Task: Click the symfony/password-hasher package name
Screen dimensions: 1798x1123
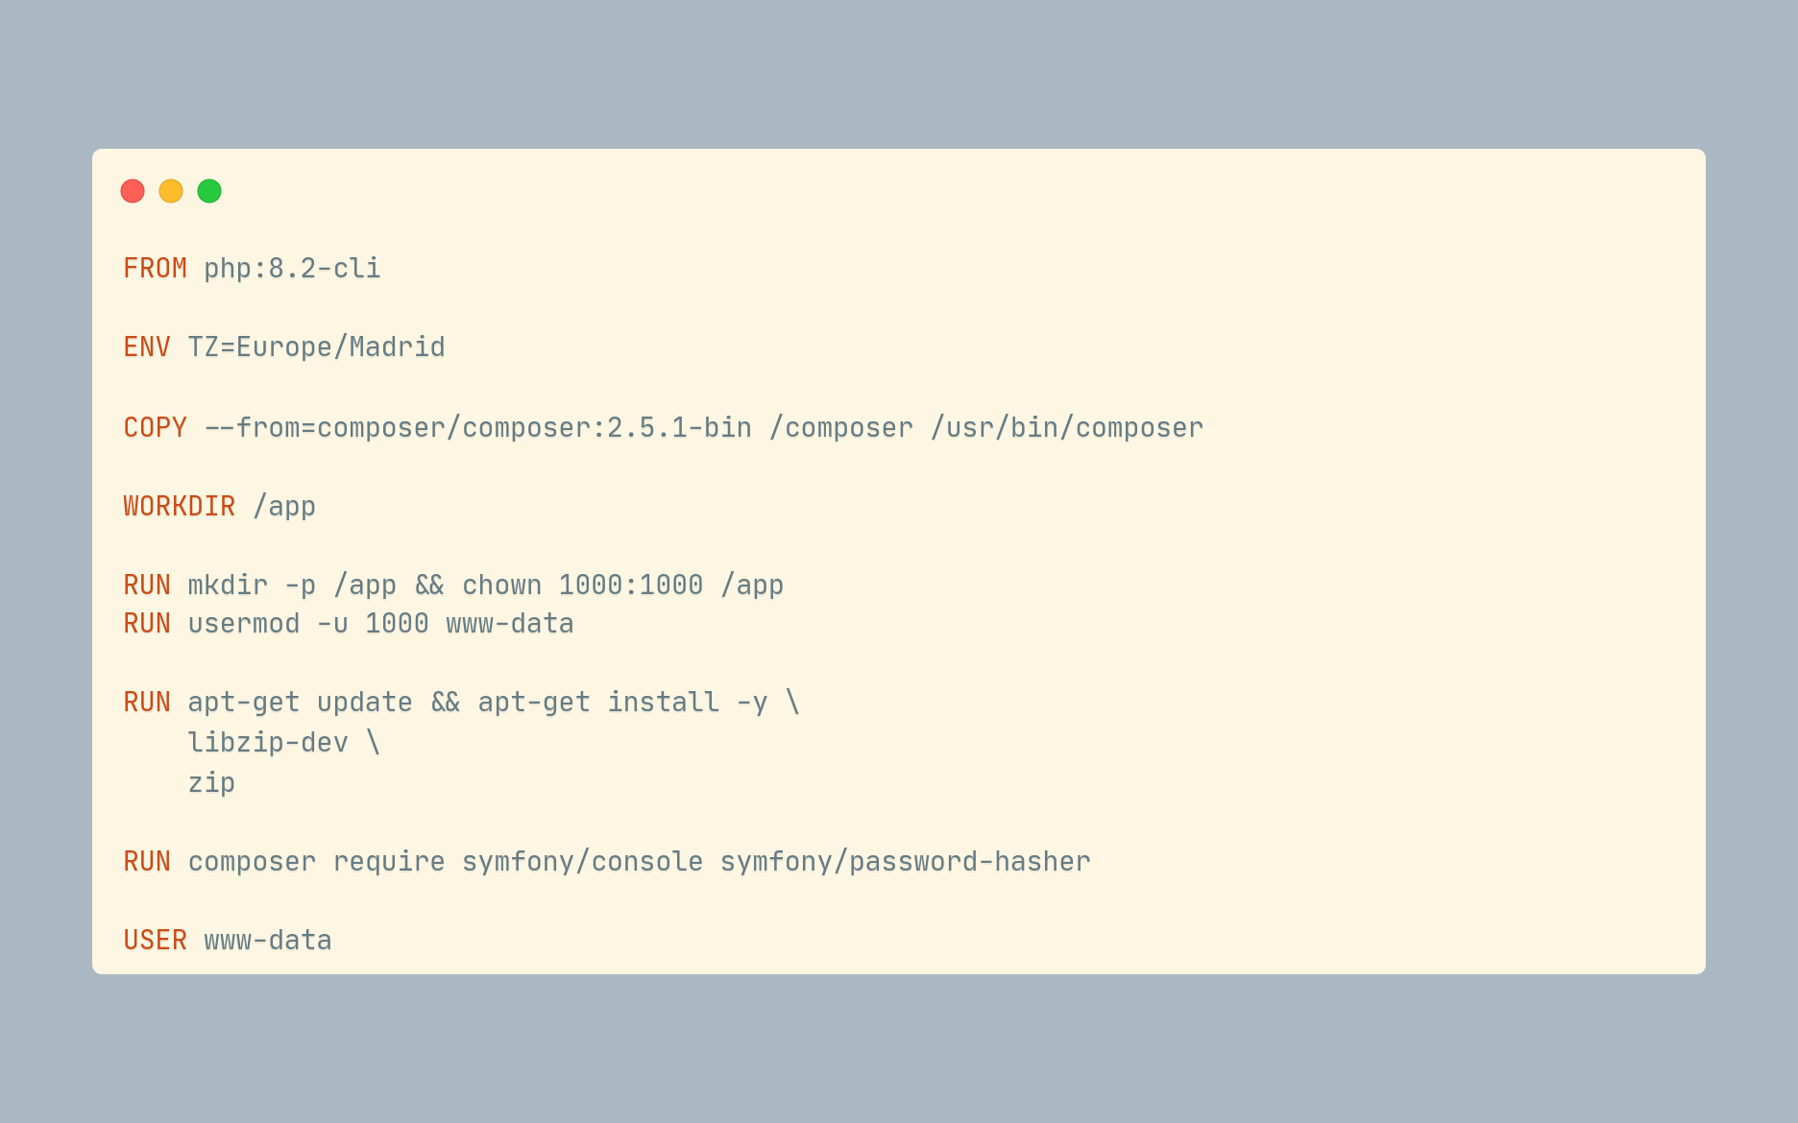Action: (905, 862)
